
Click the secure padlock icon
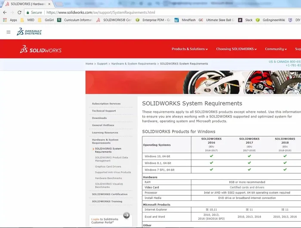tap(28, 12)
